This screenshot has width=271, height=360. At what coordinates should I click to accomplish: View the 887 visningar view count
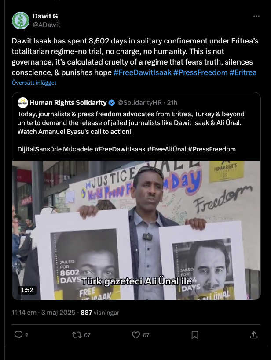100,313
